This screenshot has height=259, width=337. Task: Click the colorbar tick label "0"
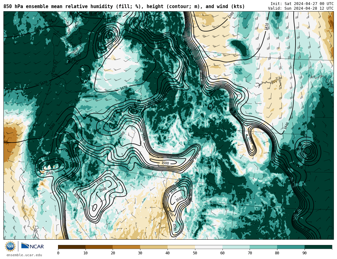[58, 253]
